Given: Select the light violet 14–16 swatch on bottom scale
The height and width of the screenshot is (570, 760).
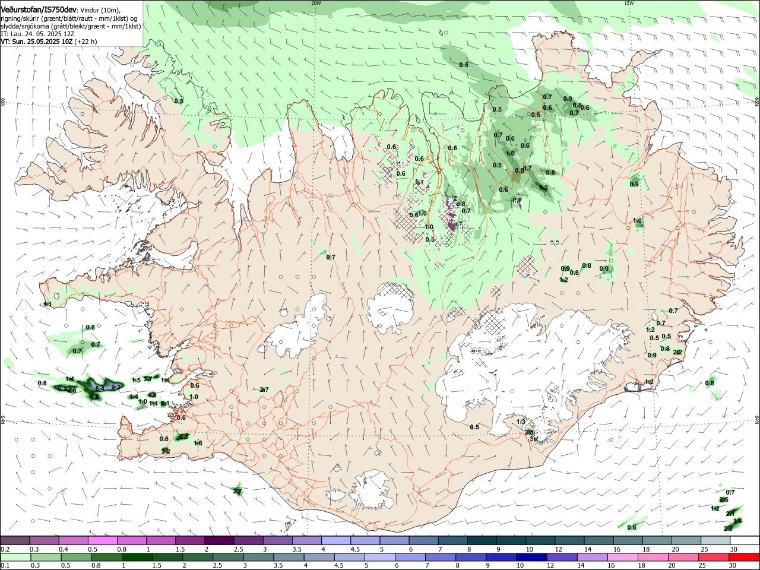Looking at the screenshot, I should tap(592, 558).
